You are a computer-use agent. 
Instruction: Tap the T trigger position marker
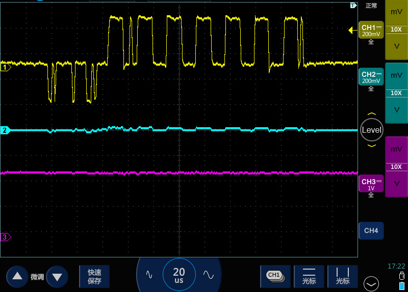[353, 6]
